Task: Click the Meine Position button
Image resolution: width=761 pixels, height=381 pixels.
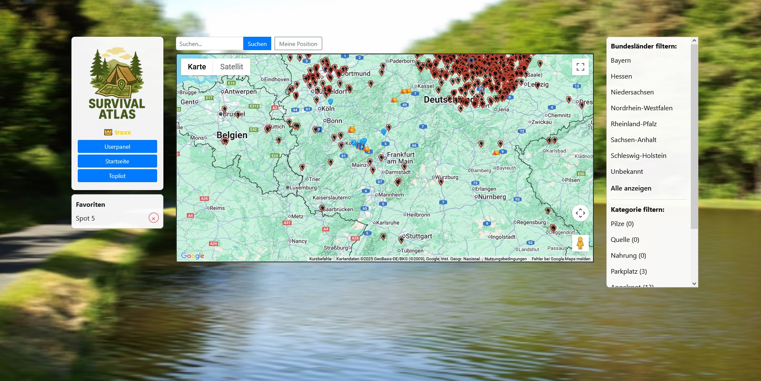Action: pyautogui.click(x=298, y=44)
